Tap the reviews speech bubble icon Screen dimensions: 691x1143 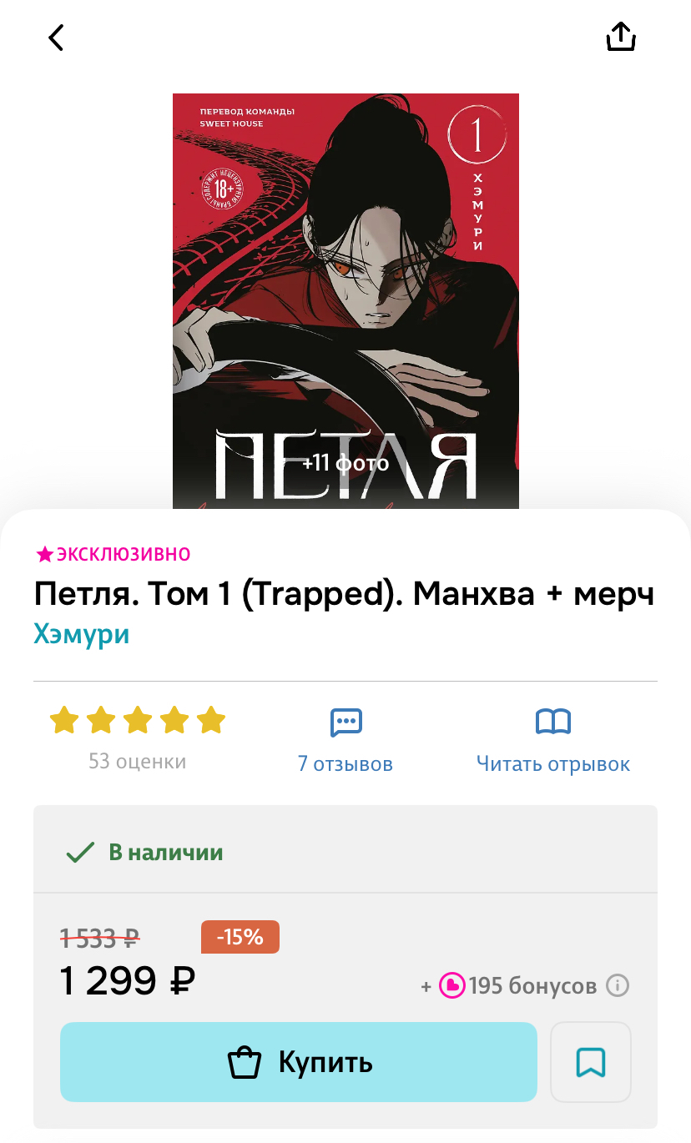click(345, 723)
